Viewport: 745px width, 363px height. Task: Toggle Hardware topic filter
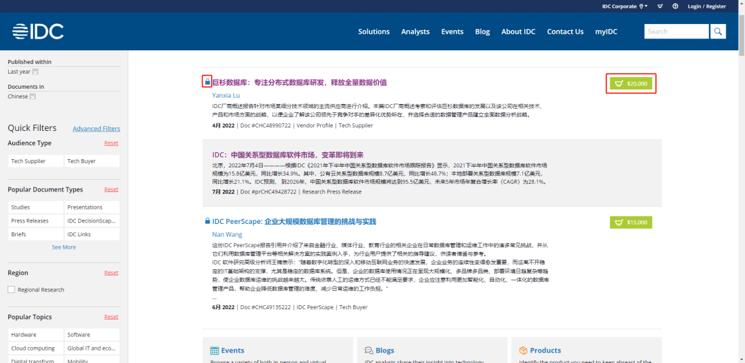[36, 335]
